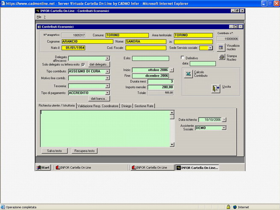Open the Tipo contributo dropdown

pyautogui.click(x=107, y=71)
